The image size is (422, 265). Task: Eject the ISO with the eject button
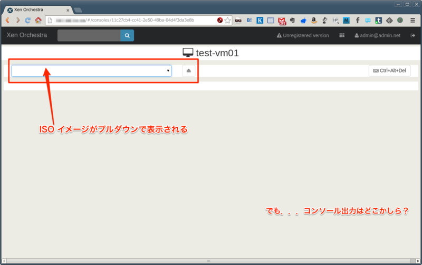[x=188, y=71]
